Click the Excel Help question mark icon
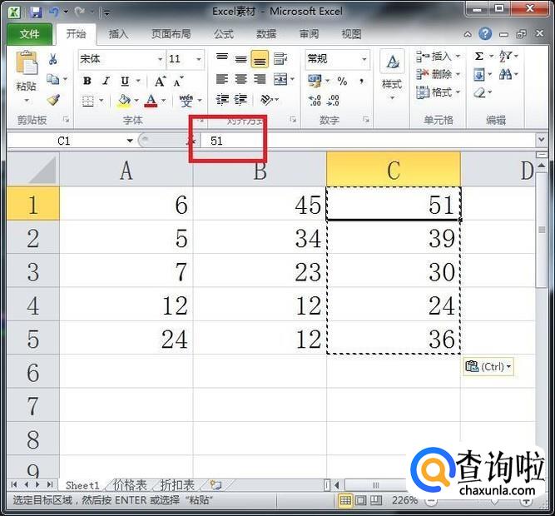Image resolution: width=555 pixels, height=516 pixels. pyautogui.click(x=484, y=34)
